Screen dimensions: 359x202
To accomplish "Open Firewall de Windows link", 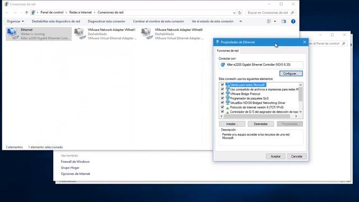I will [75, 162].
